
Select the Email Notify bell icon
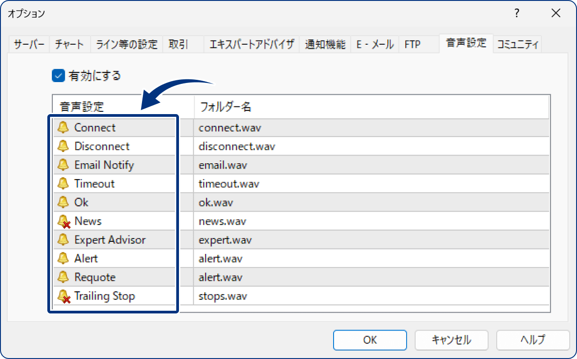tap(63, 165)
